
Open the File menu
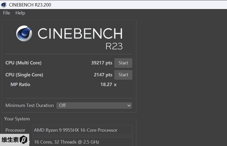(x=6, y=13)
